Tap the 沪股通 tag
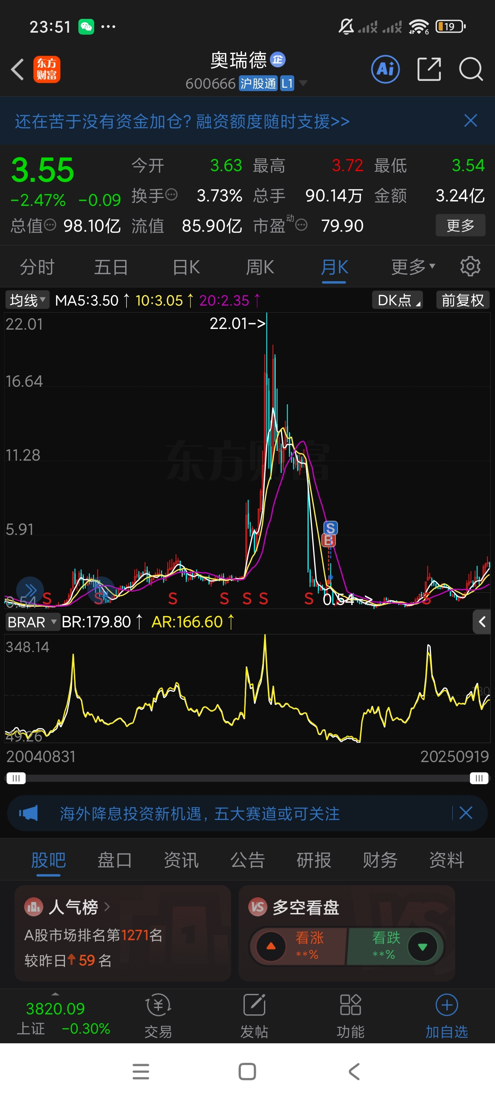Screen dimensions: 495x1100 [x=258, y=83]
